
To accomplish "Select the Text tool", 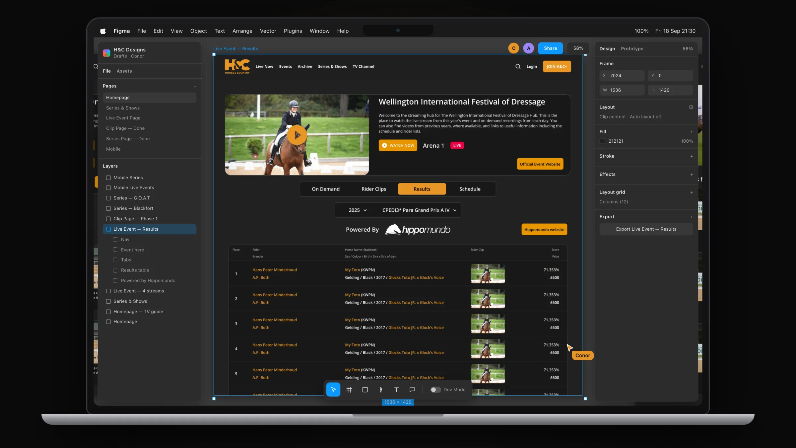I will (x=396, y=390).
